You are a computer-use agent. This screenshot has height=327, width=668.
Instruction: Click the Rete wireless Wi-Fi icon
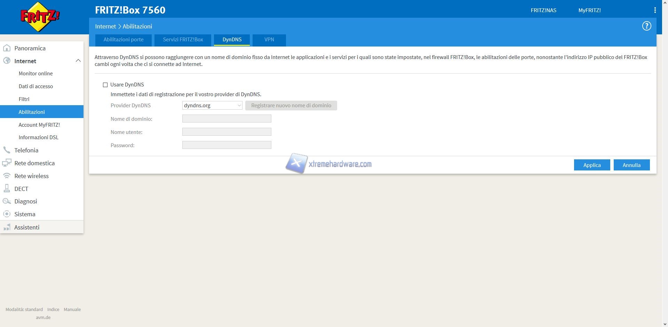(7, 176)
